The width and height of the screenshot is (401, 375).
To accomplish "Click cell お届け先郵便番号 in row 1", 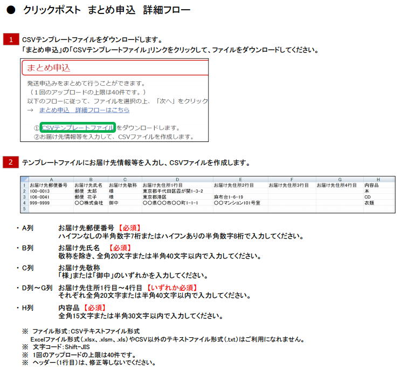I will [51, 185].
